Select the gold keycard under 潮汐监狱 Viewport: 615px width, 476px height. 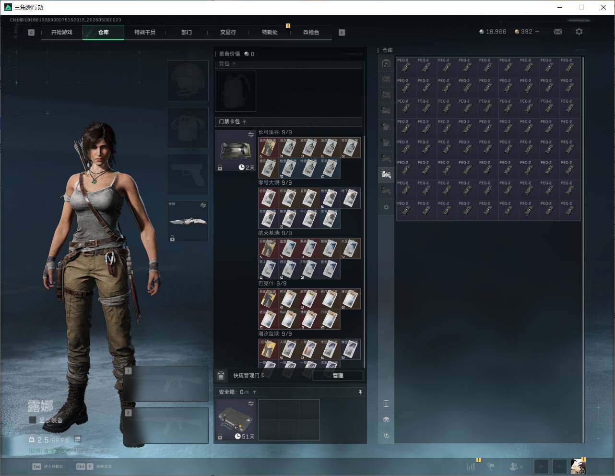click(x=269, y=349)
